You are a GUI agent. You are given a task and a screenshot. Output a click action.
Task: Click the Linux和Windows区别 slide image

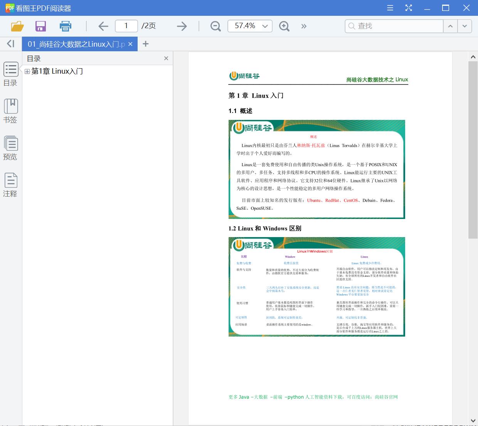(x=317, y=287)
